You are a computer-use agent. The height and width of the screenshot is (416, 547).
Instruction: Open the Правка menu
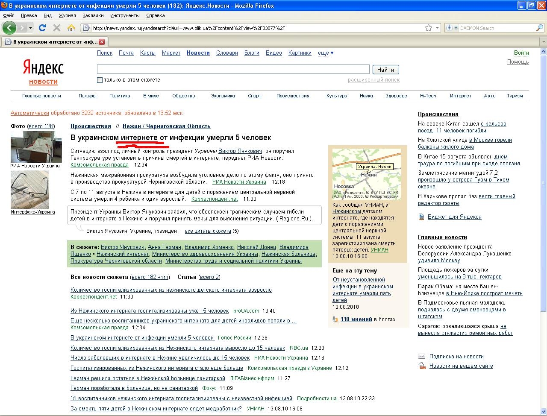(x=29, y=15)
